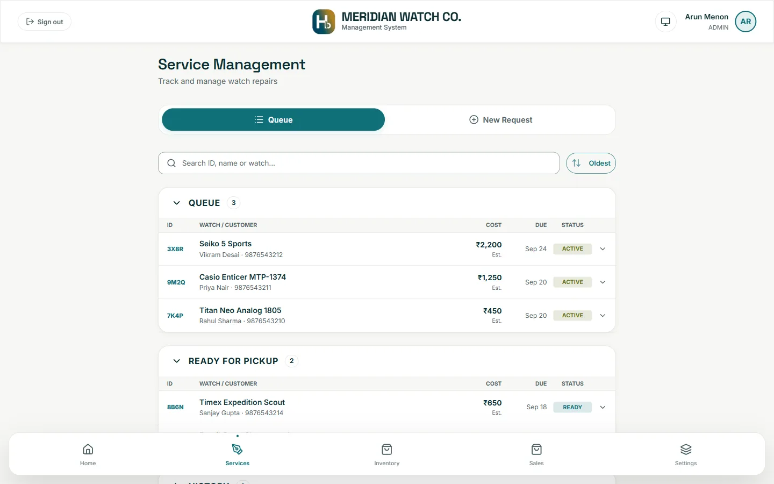Viewport: 774px width, 484px height.
Task: Click the ready for pickup count badge 2
Action: pyautogui.click(x=291, y=361)
